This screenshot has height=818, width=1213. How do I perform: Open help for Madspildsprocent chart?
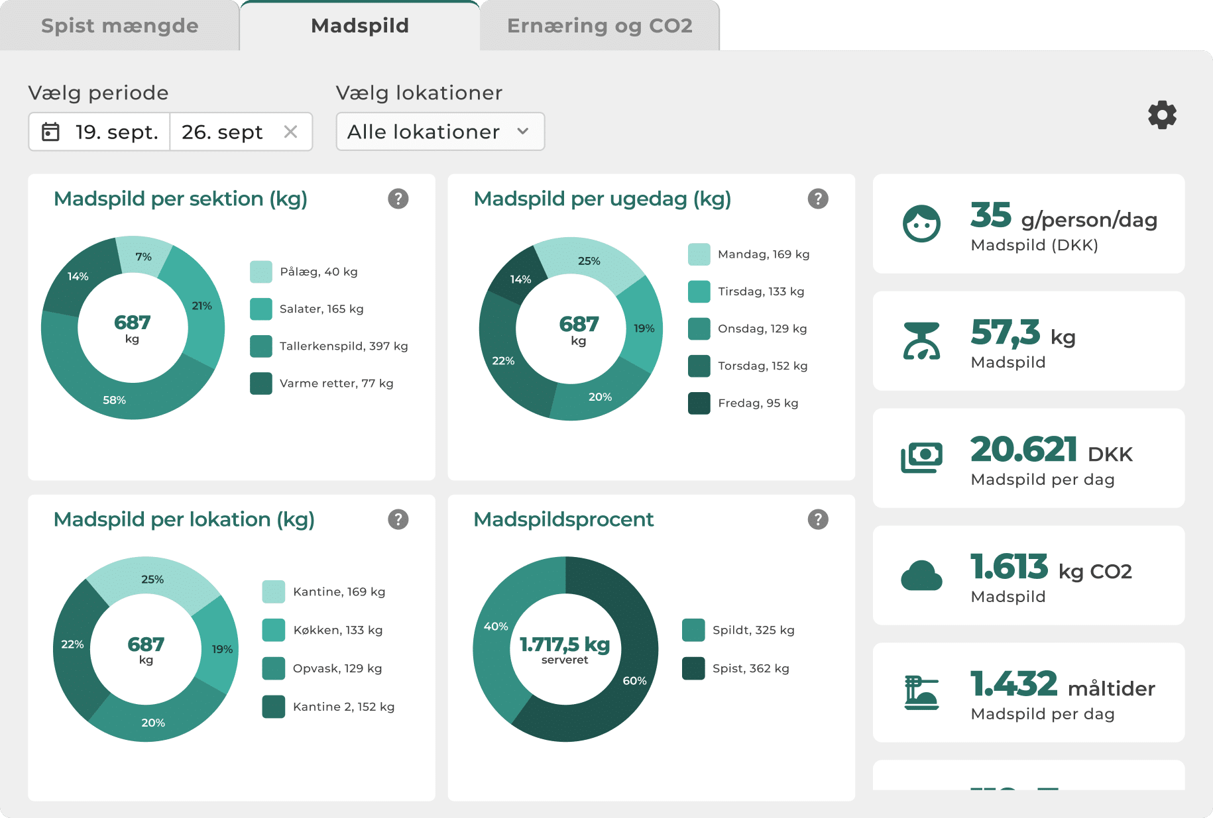[818, 519]
